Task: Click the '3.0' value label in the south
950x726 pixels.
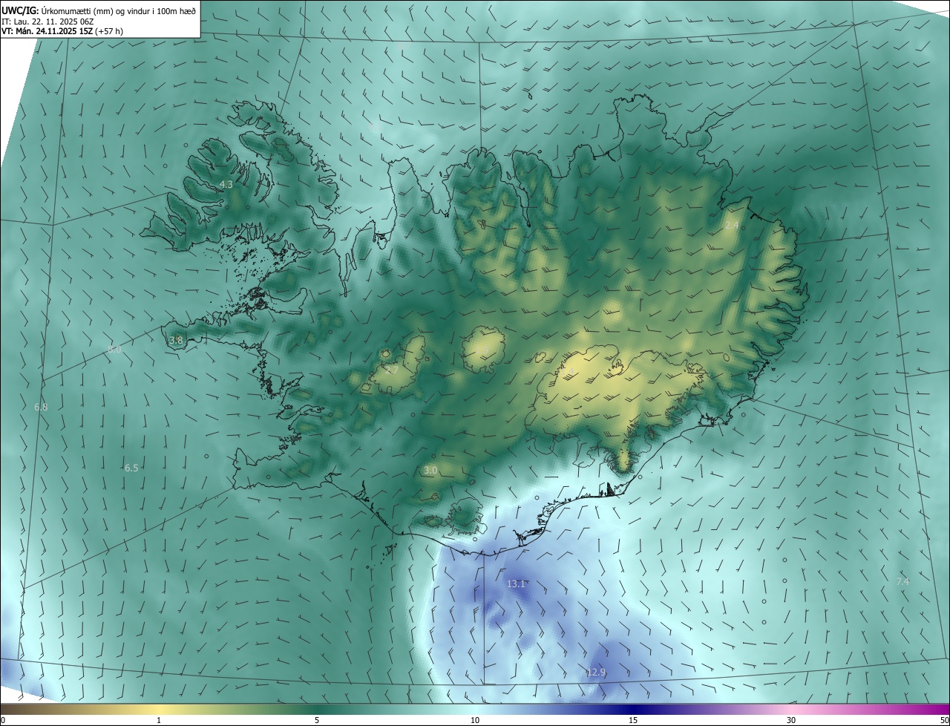Action: click(430, 471)
